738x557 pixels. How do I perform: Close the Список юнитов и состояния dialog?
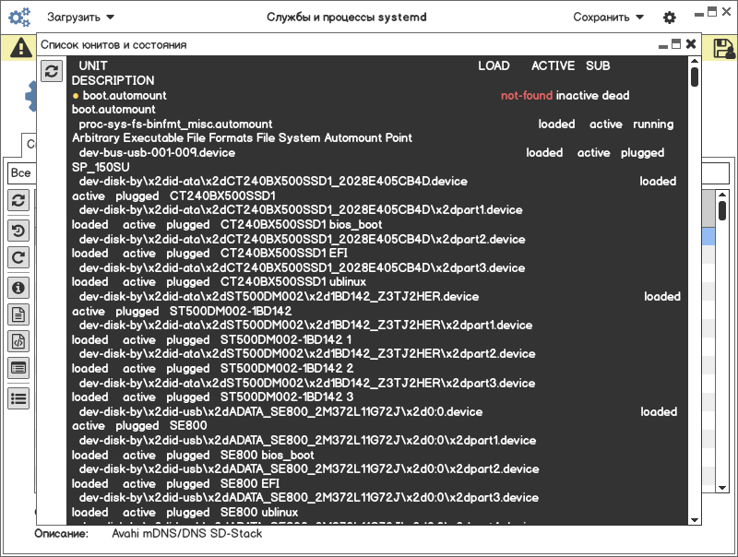tap(692, 44)
